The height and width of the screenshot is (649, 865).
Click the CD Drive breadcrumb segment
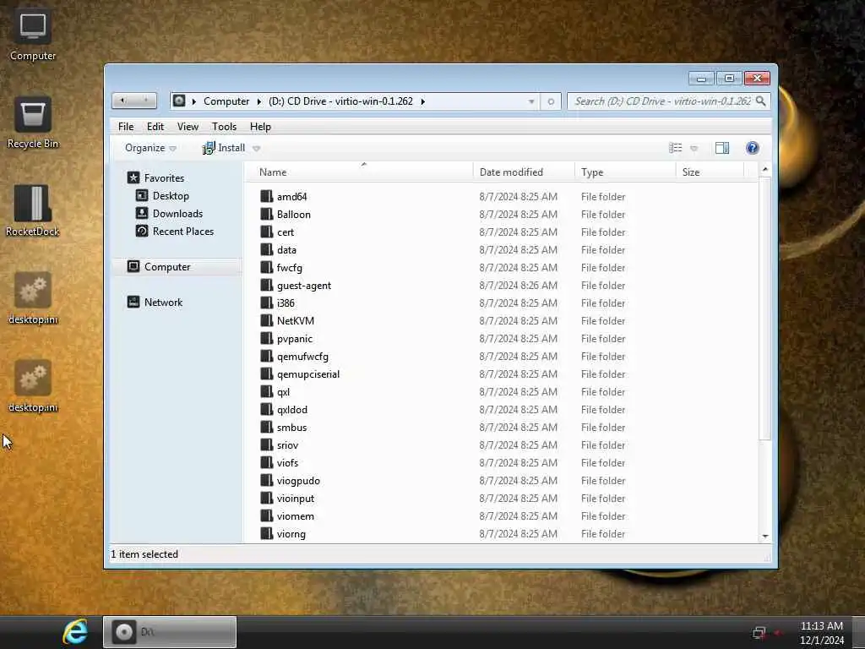[340, 101]
